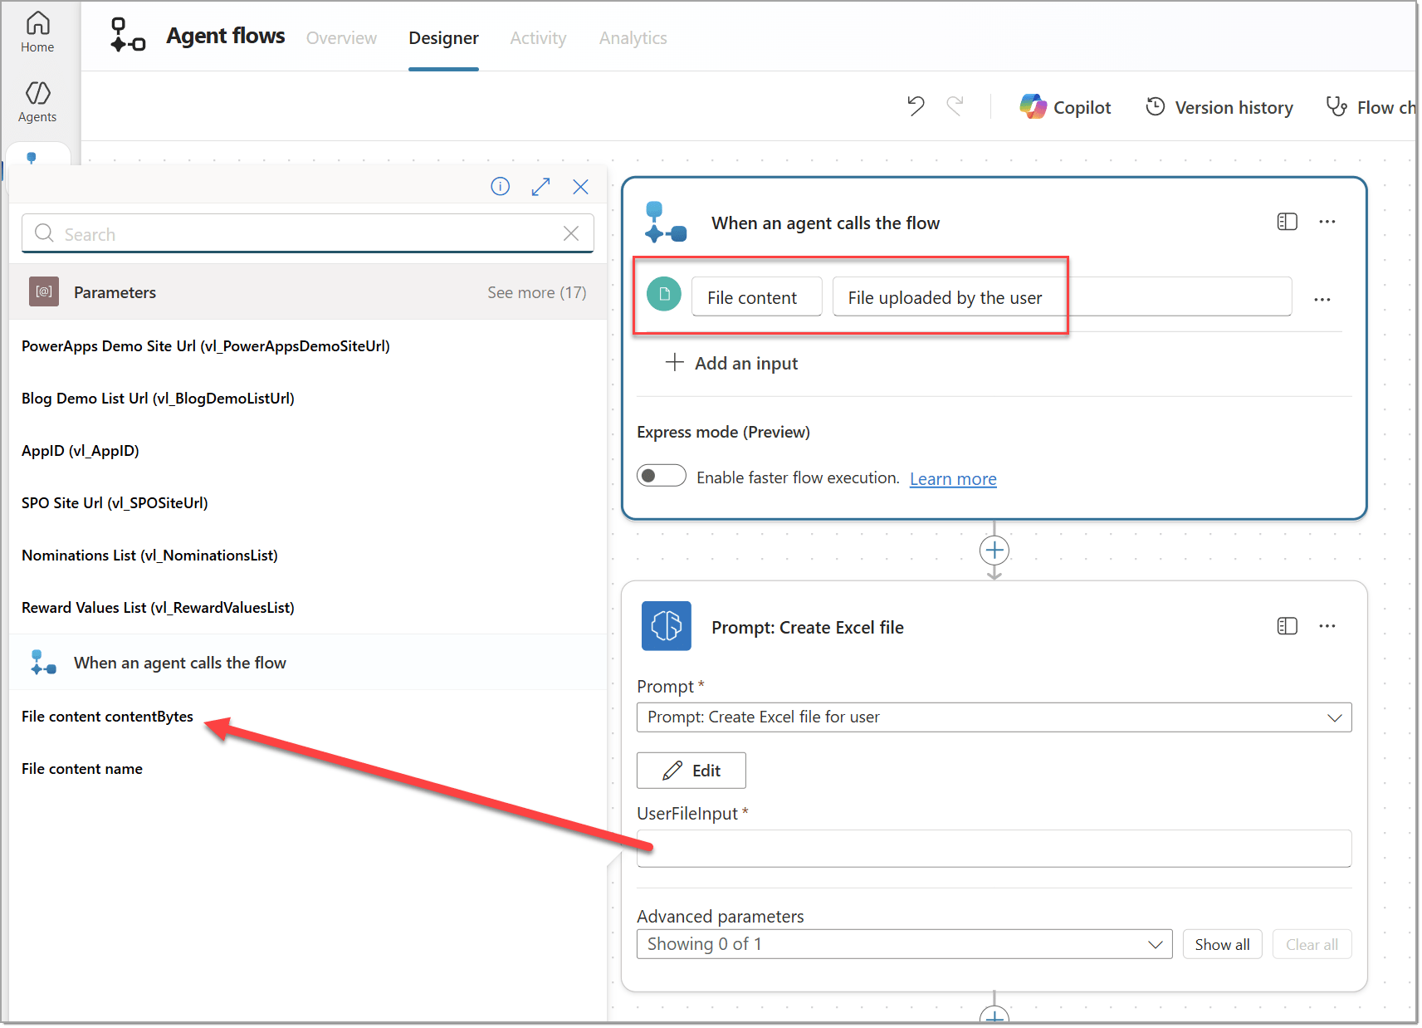1422x1028 pixels.
Task: Close the dynamic content panel
Action: tap(580, 186)
